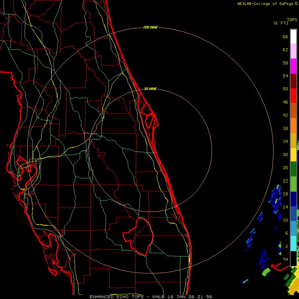Click the 22 legend value
The width and height of the screenshot is (299, 299).
pos(285,181)
